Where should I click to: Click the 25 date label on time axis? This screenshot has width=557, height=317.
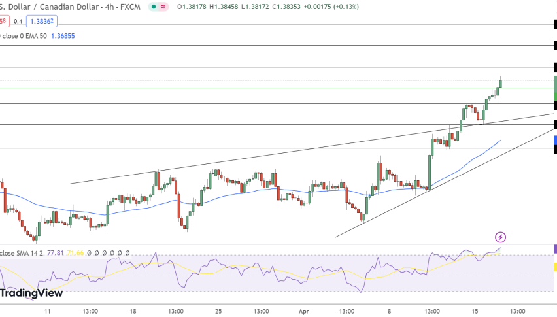coord(218,311)
